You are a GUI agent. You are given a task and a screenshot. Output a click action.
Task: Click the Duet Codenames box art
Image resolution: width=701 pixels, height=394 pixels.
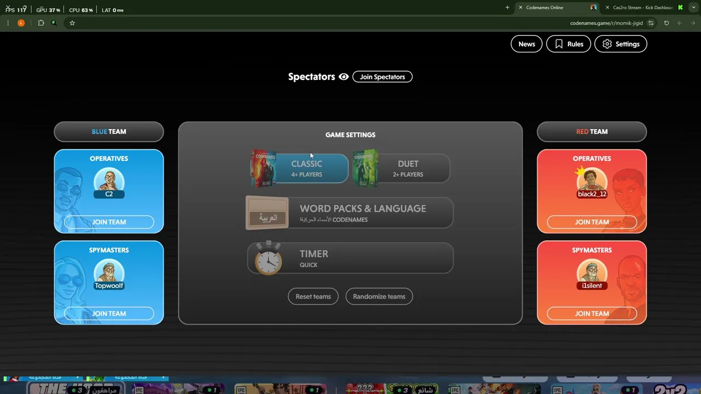pyautogui.click(x=365, y=168)
